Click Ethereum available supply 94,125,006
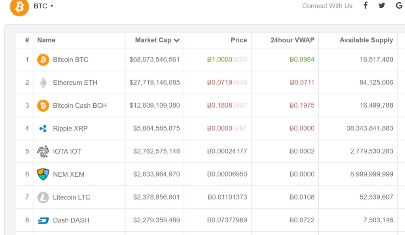This screenshot has height=235, width=405. pyautogui.click(x=377, y=82)
